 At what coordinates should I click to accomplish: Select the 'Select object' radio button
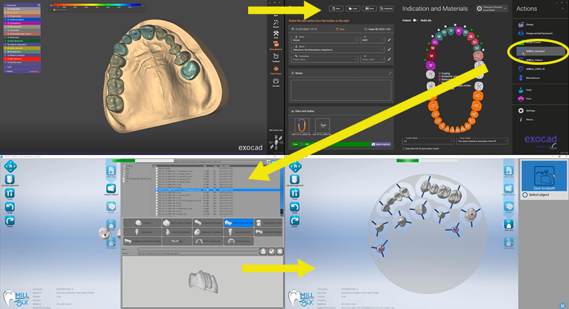pyautogui.click(x=525, y=195)
